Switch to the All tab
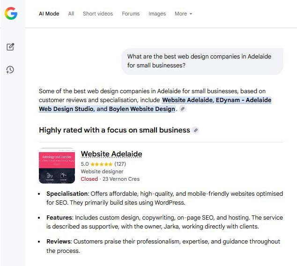This screenshot has height=266, width=297. pos(71,14)
